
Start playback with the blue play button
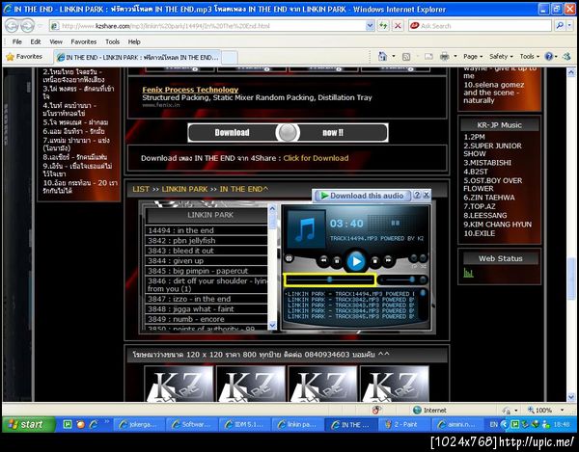[x=355, y=261]
